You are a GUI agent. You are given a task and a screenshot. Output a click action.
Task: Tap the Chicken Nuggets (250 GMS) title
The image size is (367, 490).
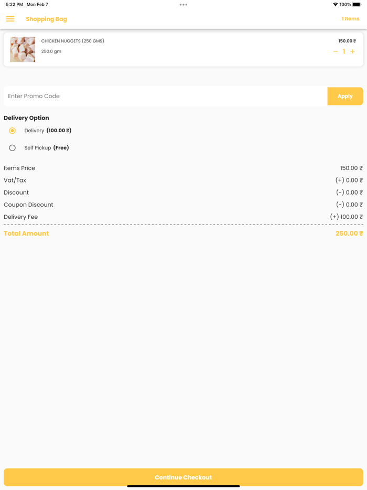[72, 41]
